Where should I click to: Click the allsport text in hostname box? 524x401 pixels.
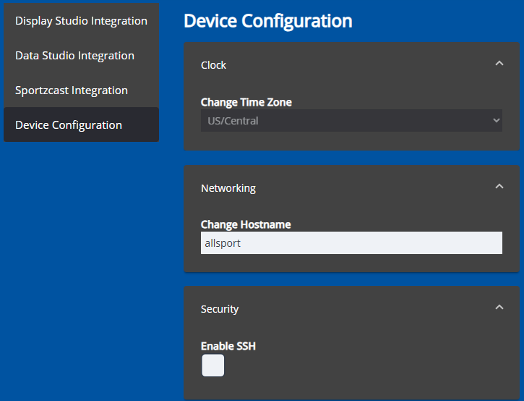221,243
